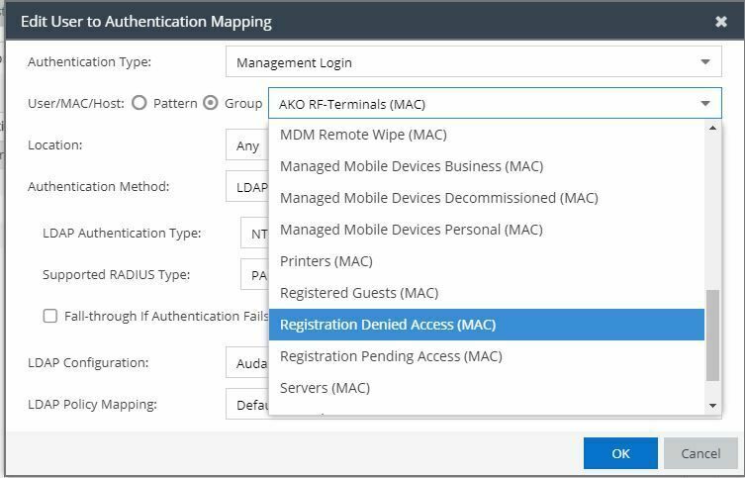Click the dropdown list scroll down arrow
The width and height of the screenshot is (745, 478).
tap(712, 406)
